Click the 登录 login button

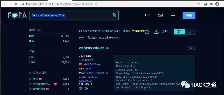click(x=189, y=16)
